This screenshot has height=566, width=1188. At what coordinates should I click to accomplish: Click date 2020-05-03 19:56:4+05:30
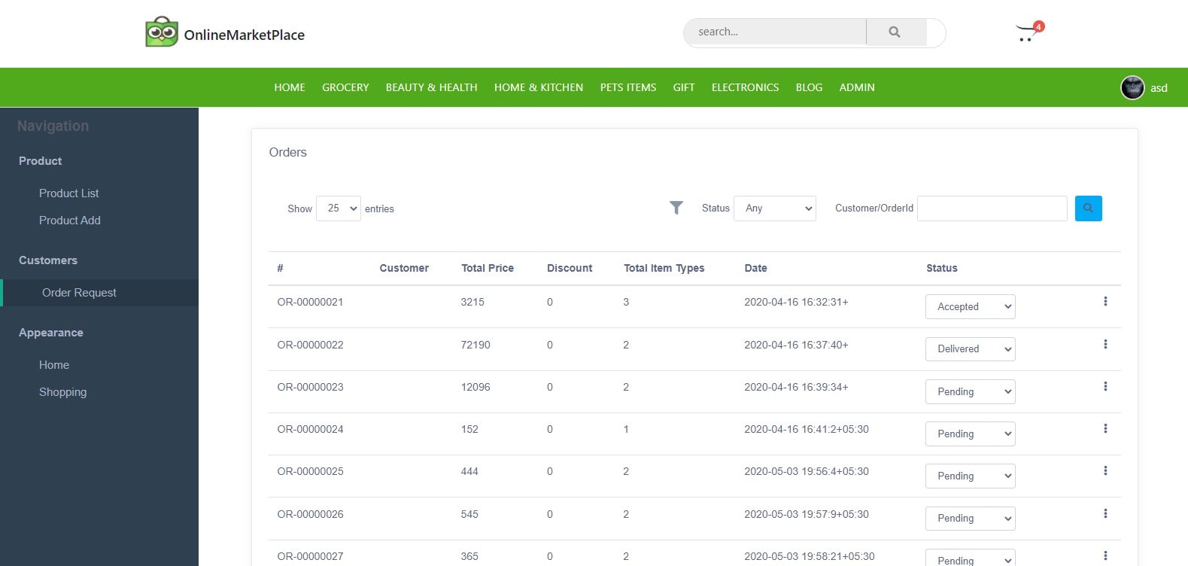[x=807, y=471]
